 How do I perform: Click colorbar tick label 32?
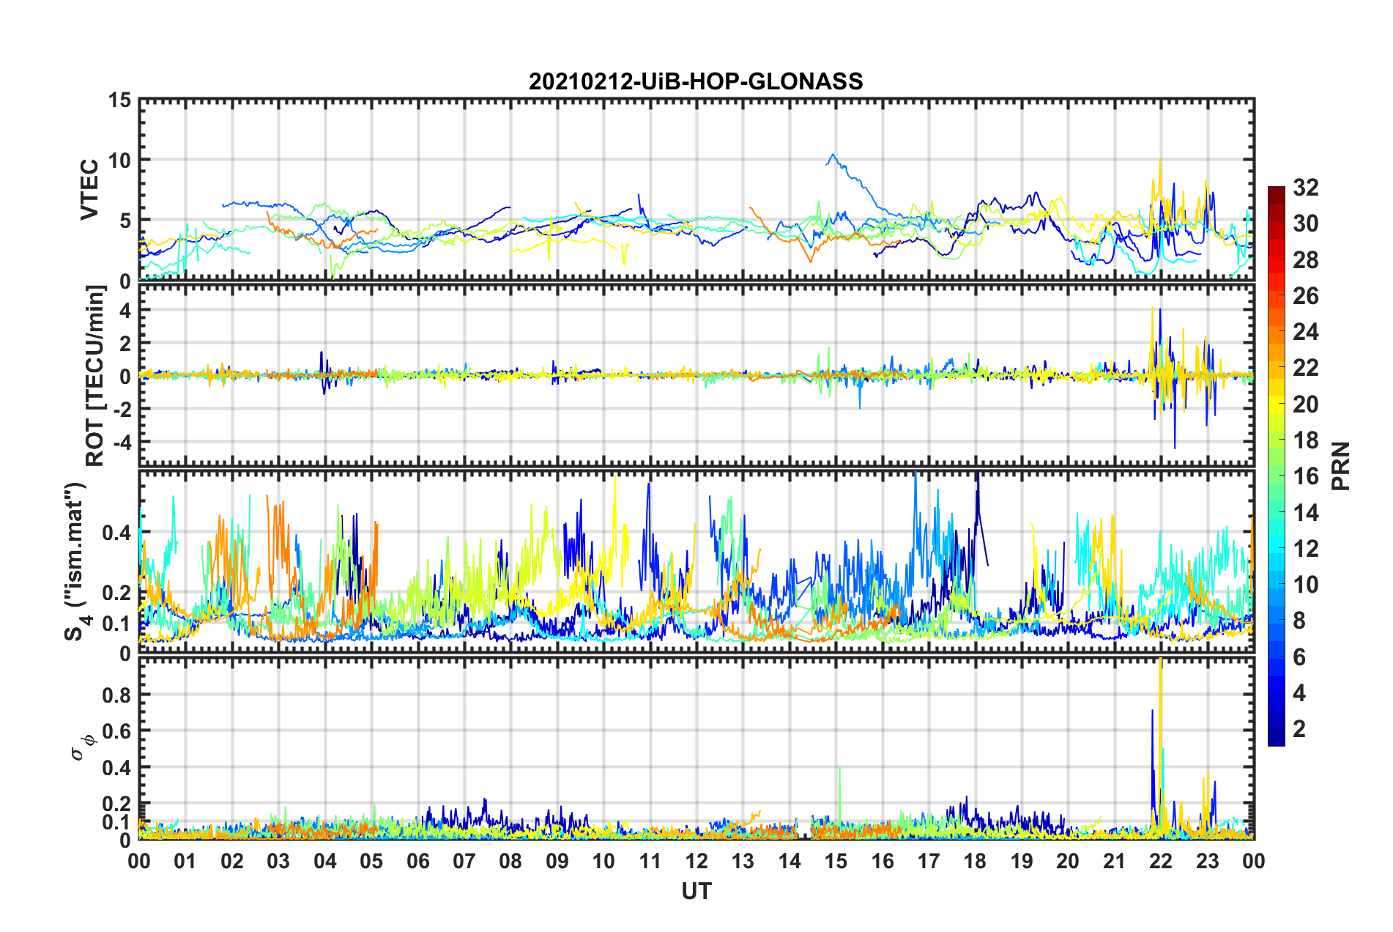pyautogui.click(x=1305, y=188)
